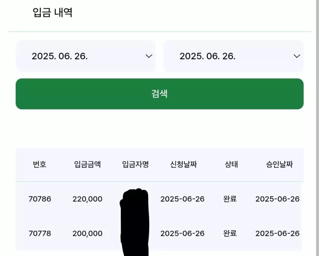Click the green 검색 search button
The width and height of the screenshot is (319, 256).
pyautogui.click(x=159, y=94)
